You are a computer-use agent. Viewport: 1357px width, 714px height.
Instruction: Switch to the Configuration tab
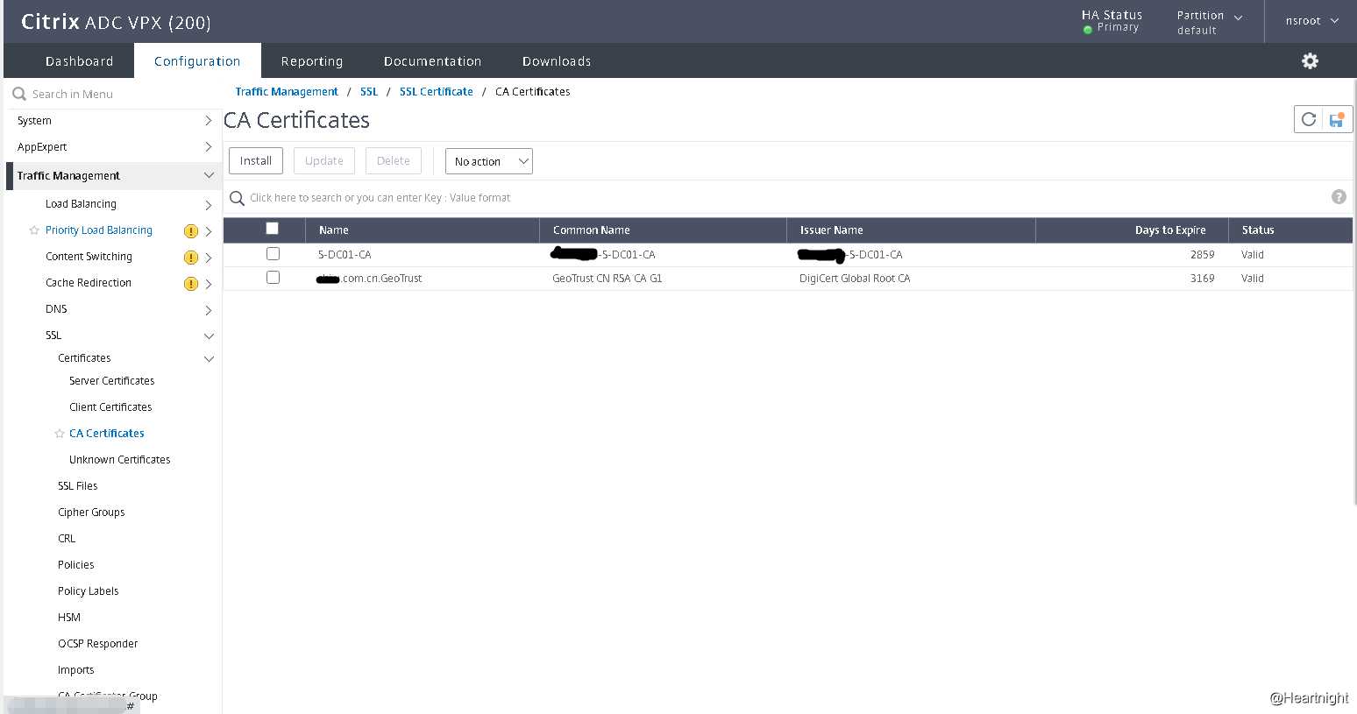[x=197, y=61]
